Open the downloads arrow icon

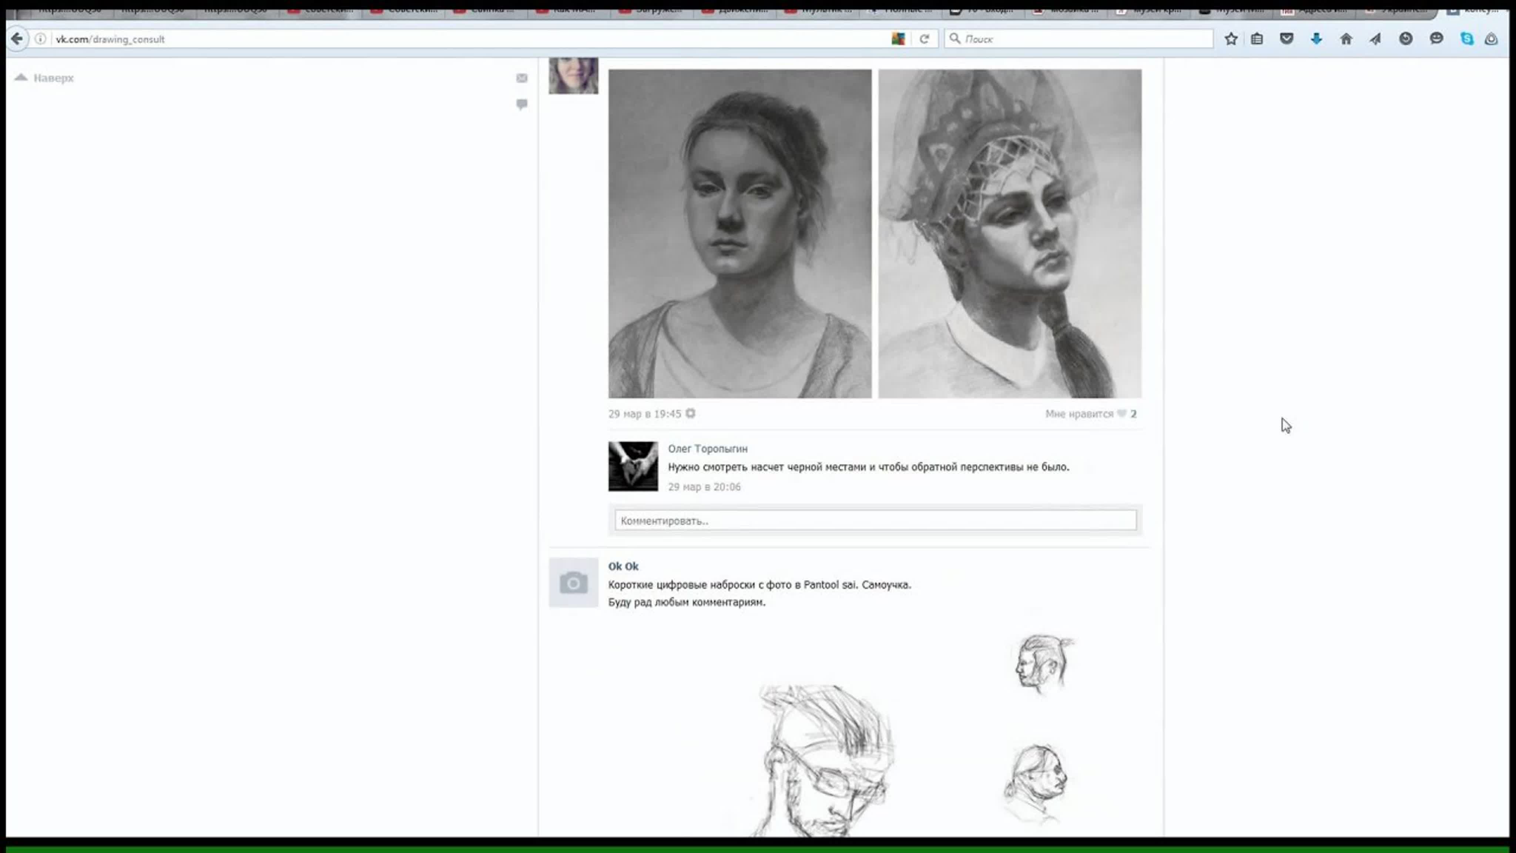pyautogui.click(x=1317, y=39)
